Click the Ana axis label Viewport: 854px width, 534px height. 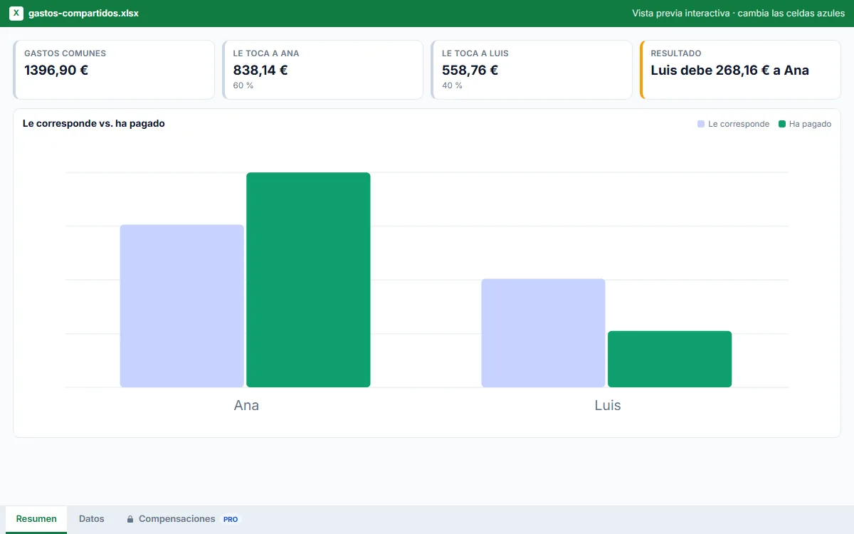coord(246,406)
